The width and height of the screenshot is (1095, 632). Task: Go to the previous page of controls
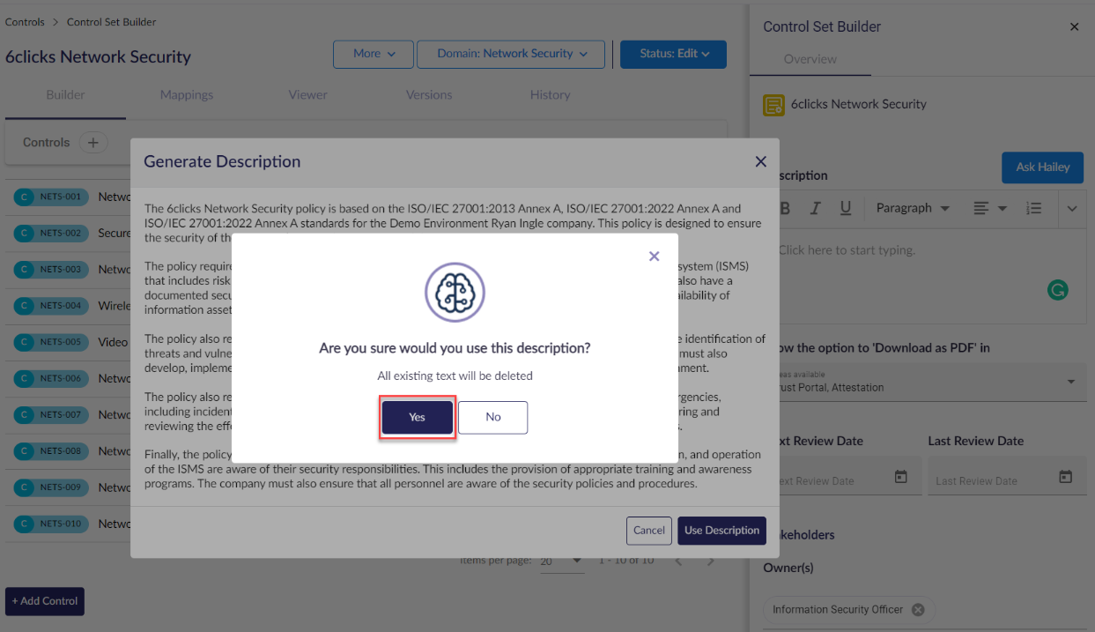click(678, 561)
